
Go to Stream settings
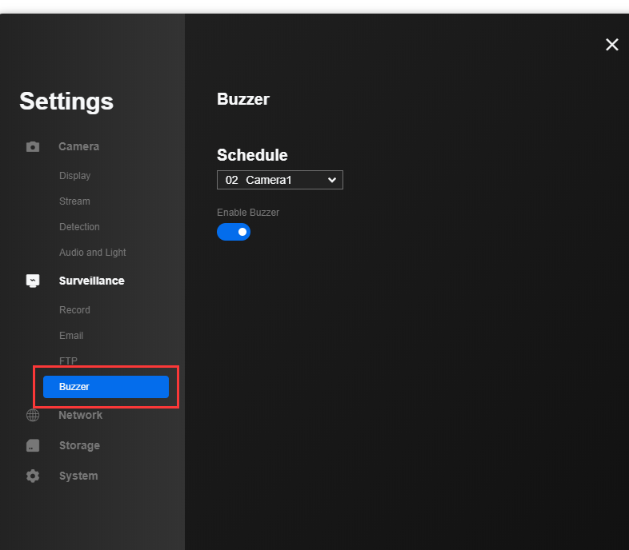(74, 201)
